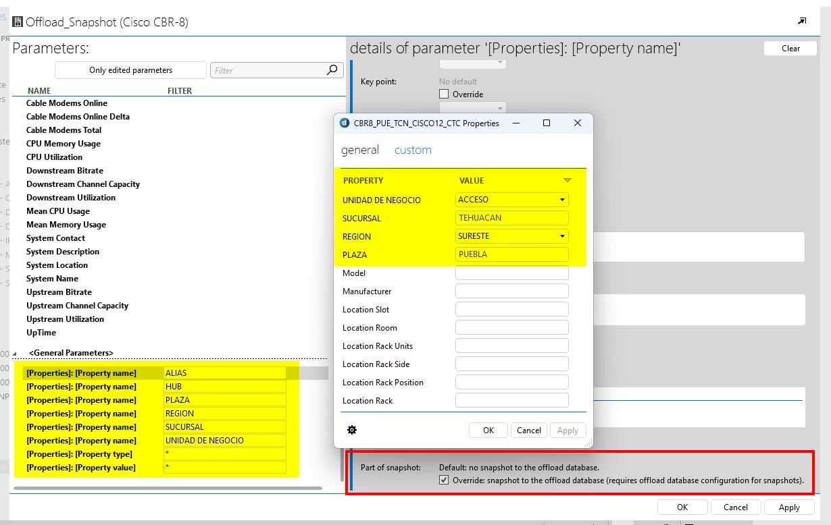The image size is (831, 525).
Task: Expand the REGION dropdown showing SURESTE
Action: 562,236
